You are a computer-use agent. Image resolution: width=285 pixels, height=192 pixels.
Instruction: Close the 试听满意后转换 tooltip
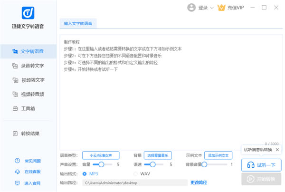[277, 150]
